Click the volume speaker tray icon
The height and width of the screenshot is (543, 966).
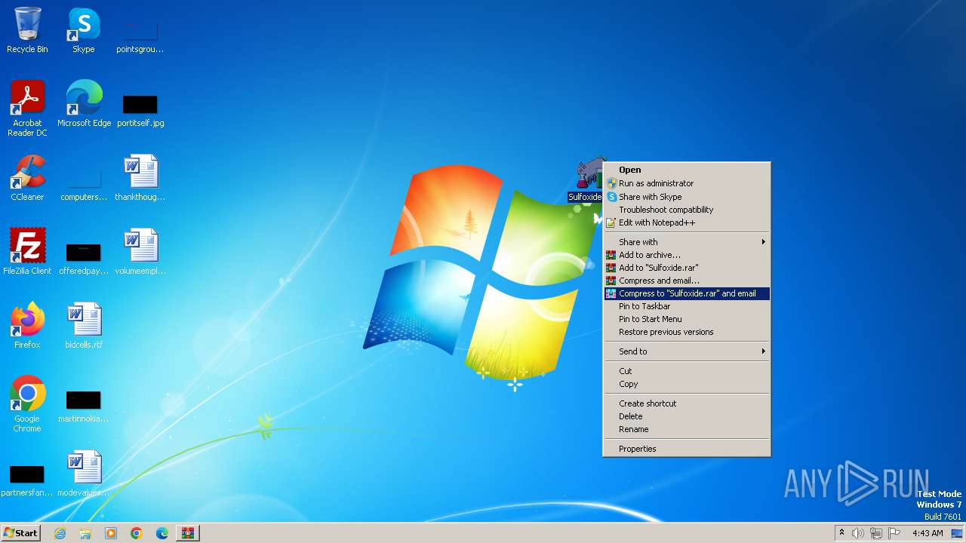pos(858,533)
